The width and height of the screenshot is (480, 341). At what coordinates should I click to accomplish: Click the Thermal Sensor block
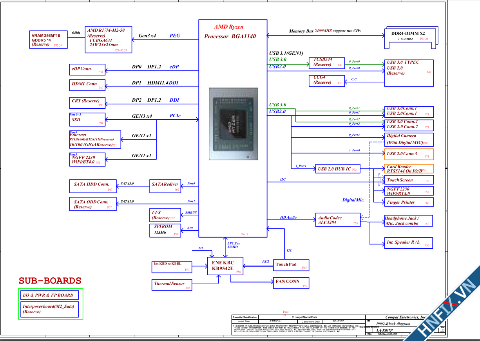[x=173, y=285]
